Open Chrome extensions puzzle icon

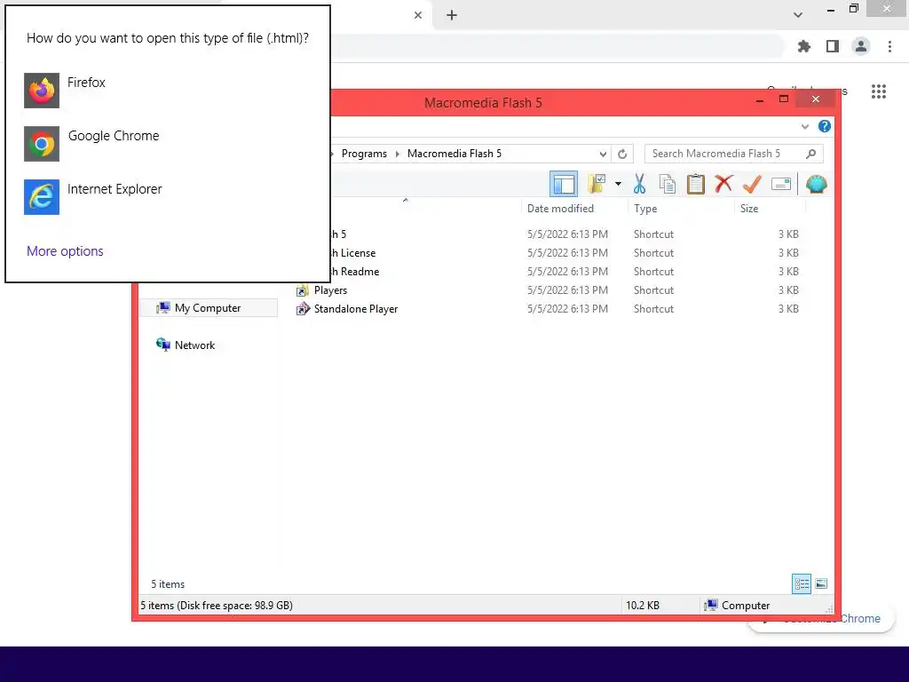coord(804,46)
